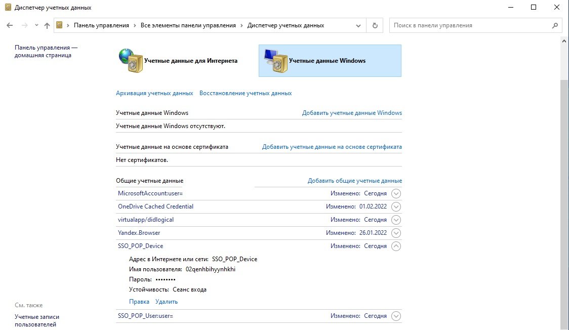Click the search magnifier icon

555,25
